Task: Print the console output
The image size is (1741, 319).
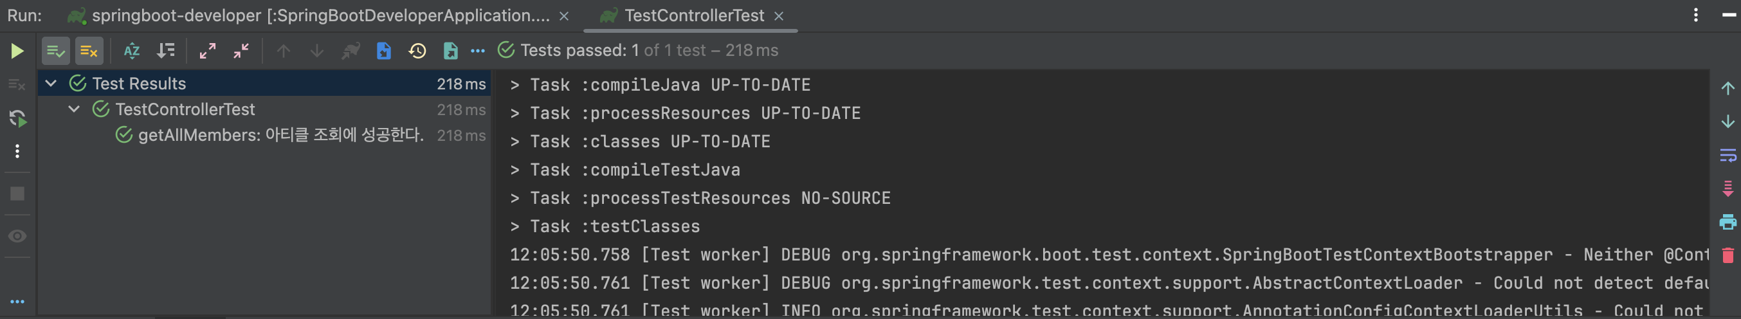Action: [x=1727, y=222]
